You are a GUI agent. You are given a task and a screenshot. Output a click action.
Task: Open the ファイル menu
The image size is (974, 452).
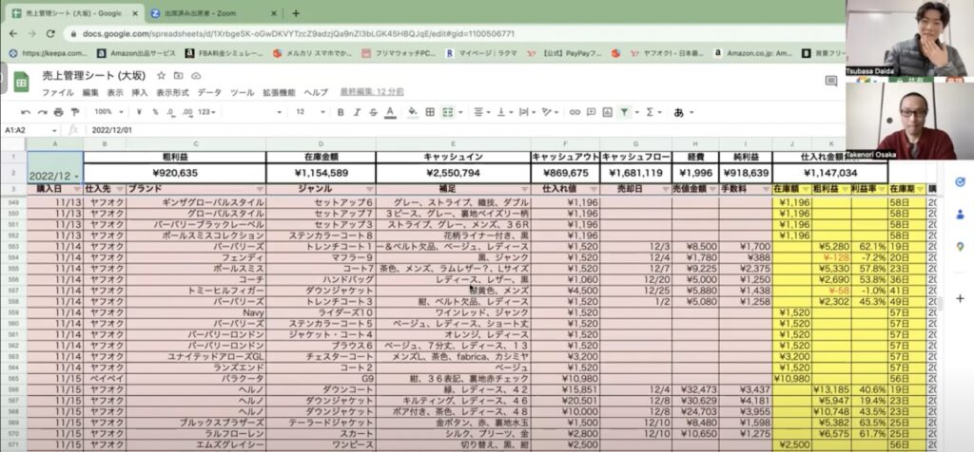[58, 92]
